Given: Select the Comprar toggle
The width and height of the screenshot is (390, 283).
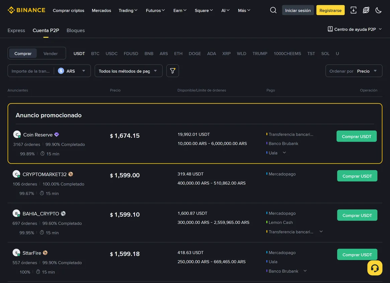Looking at the screenshot, I should [23, 53].
